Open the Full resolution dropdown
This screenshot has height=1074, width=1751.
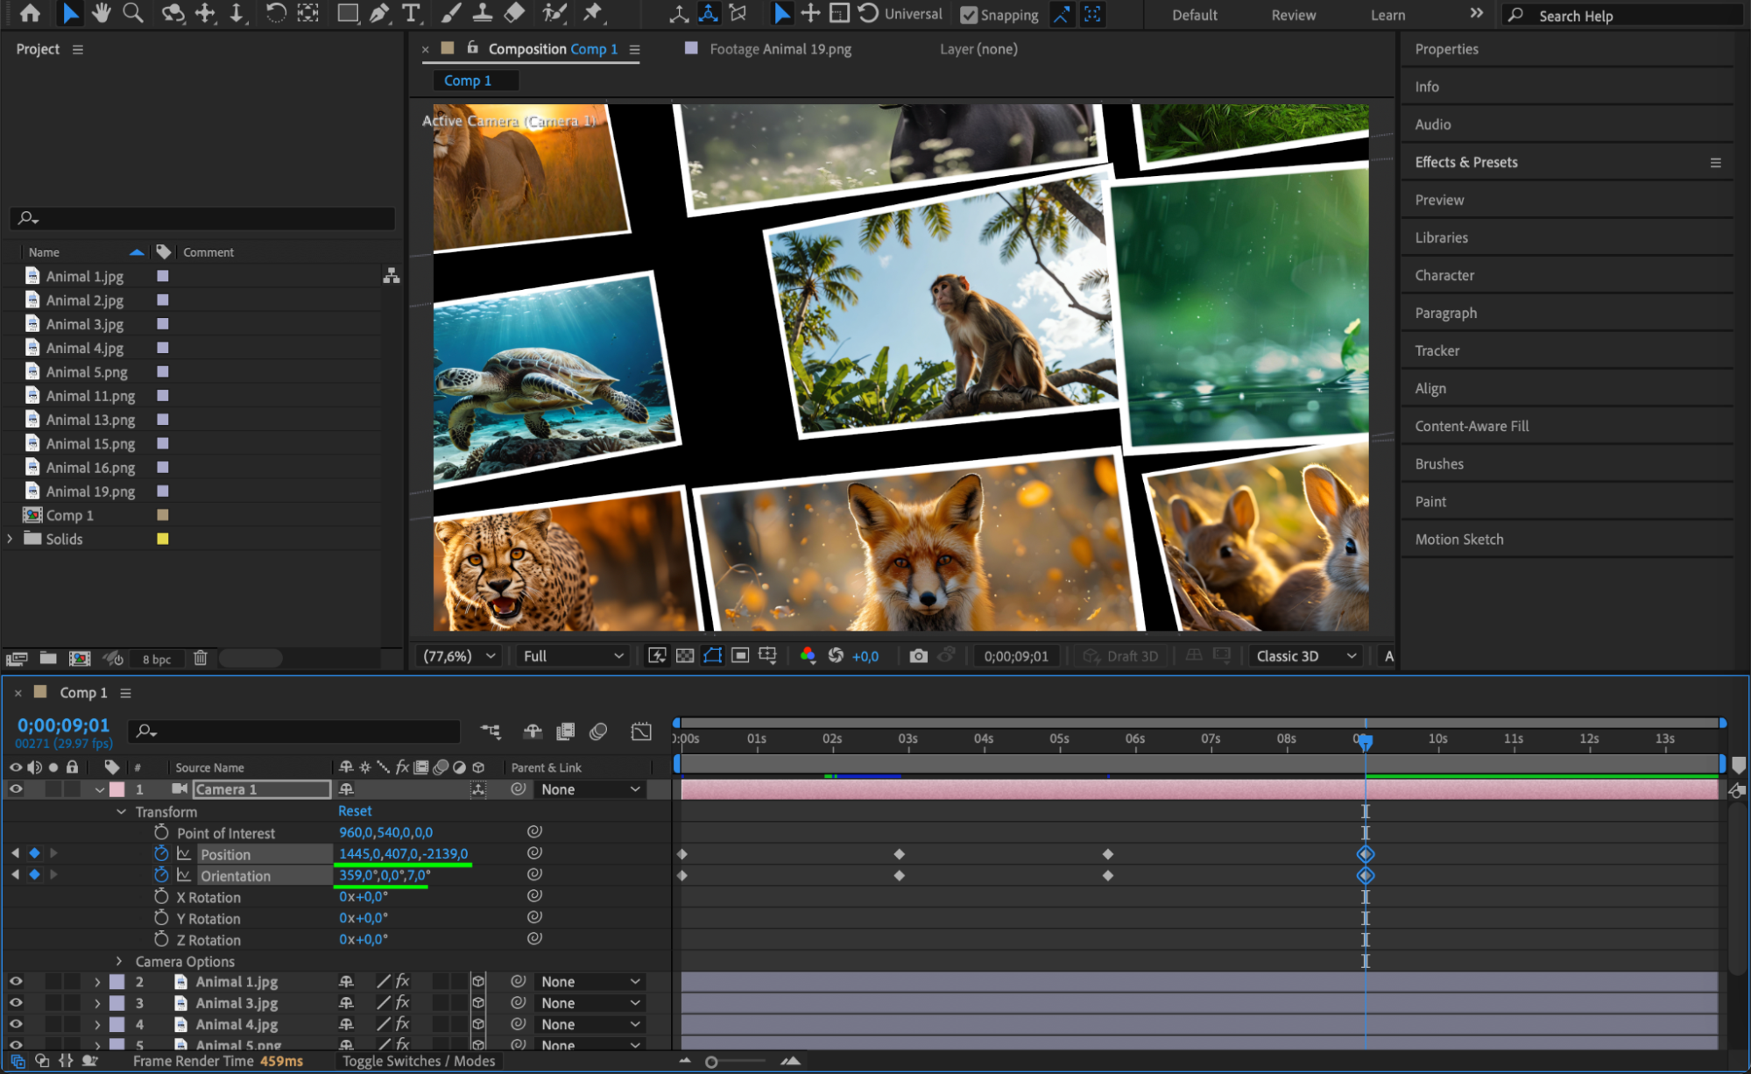[x=573, y=656]
